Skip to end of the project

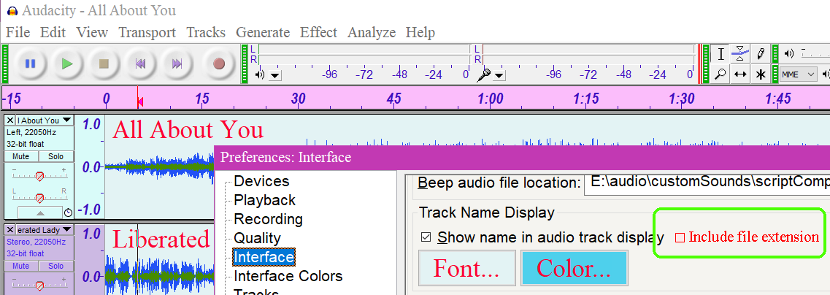177,64
